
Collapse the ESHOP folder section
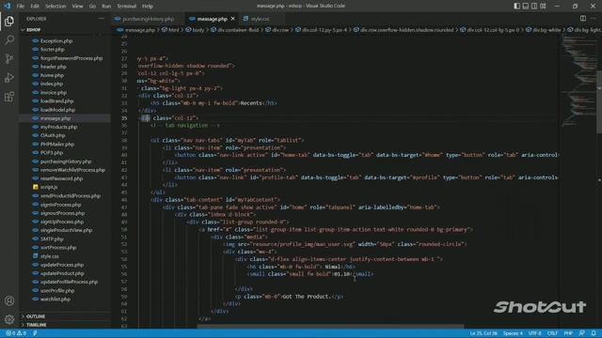click(x=65, y=29)
